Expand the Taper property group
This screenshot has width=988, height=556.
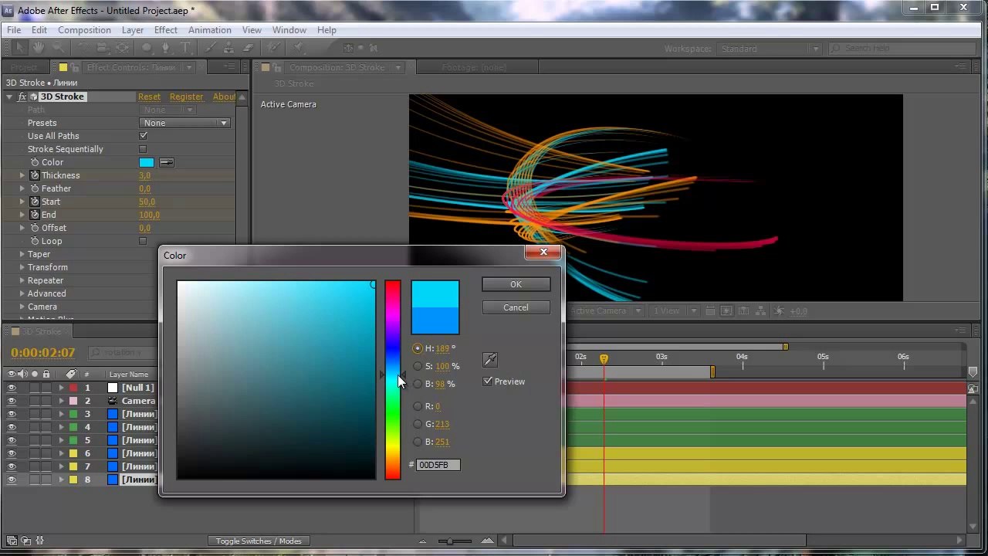pos(22,254)
